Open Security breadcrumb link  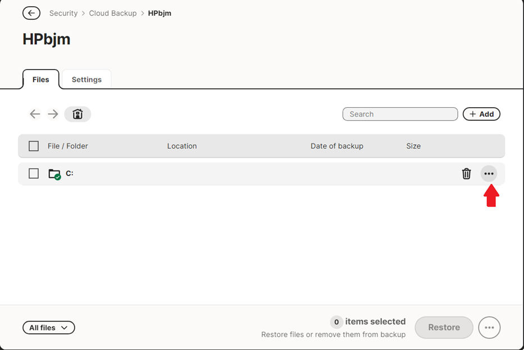pos(63,13)
